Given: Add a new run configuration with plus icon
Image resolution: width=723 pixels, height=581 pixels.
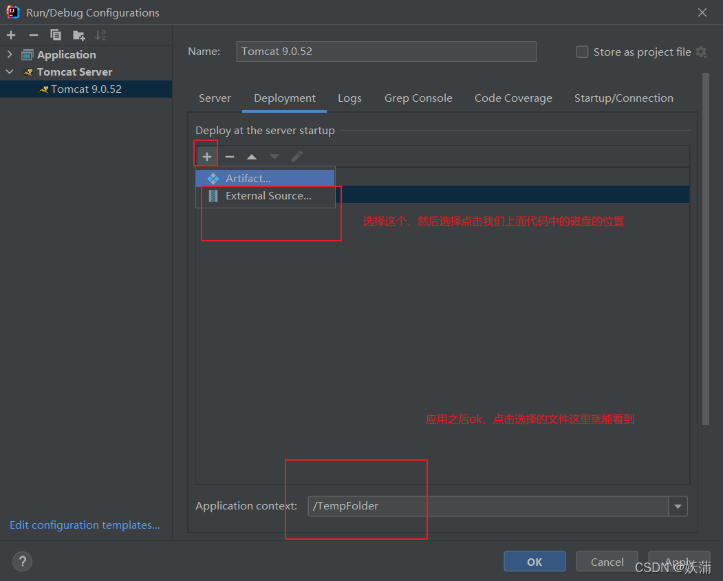Looking at the screenshot, I should (x=11, y=35).
